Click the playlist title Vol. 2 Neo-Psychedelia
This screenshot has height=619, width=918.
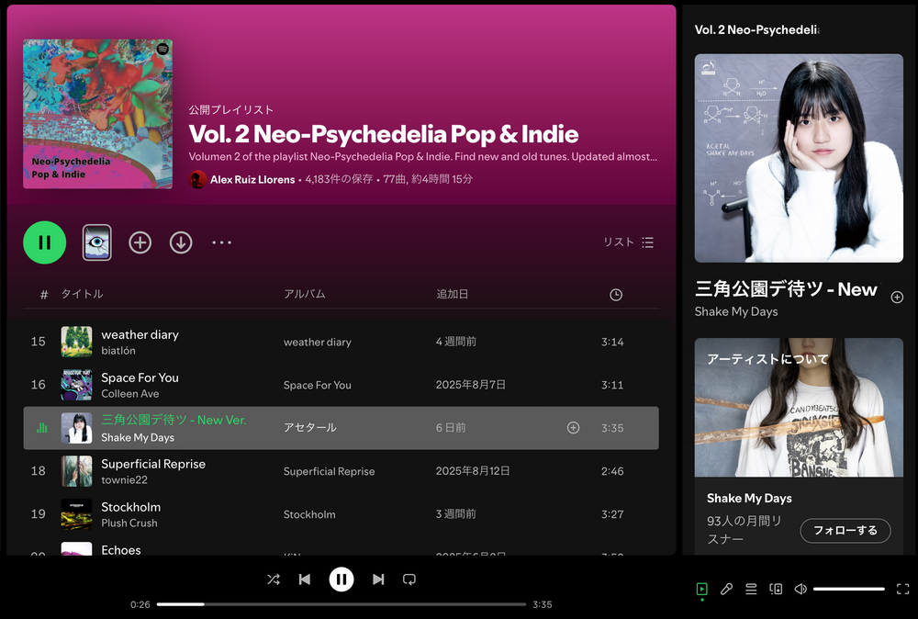click(x=384, y=134)
